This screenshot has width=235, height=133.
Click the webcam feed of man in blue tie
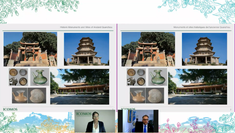point(138,121)
